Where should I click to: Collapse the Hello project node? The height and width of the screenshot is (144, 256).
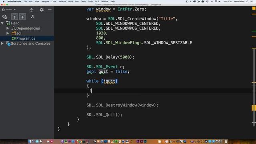click(2, 23)
